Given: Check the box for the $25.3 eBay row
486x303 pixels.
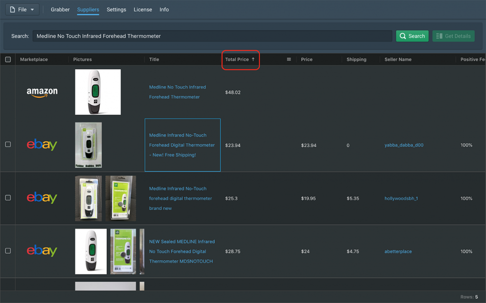Looking at the screenshot, I should click(x=8, y=198).
